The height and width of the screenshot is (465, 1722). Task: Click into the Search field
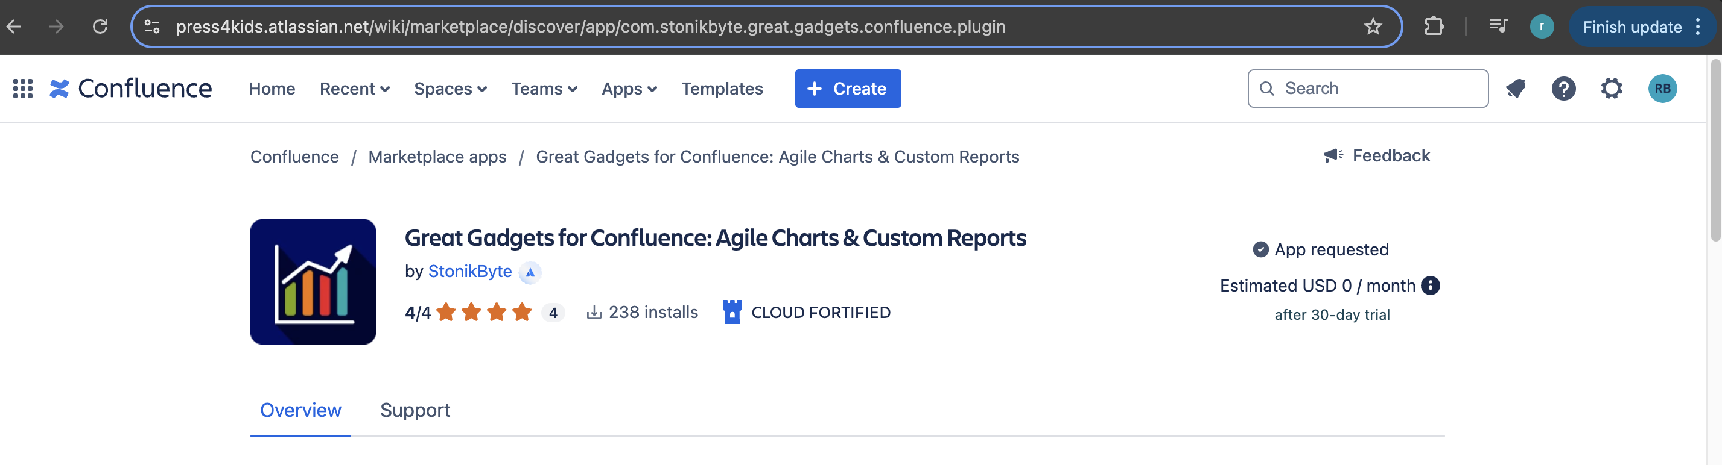tap(1368, 89)
